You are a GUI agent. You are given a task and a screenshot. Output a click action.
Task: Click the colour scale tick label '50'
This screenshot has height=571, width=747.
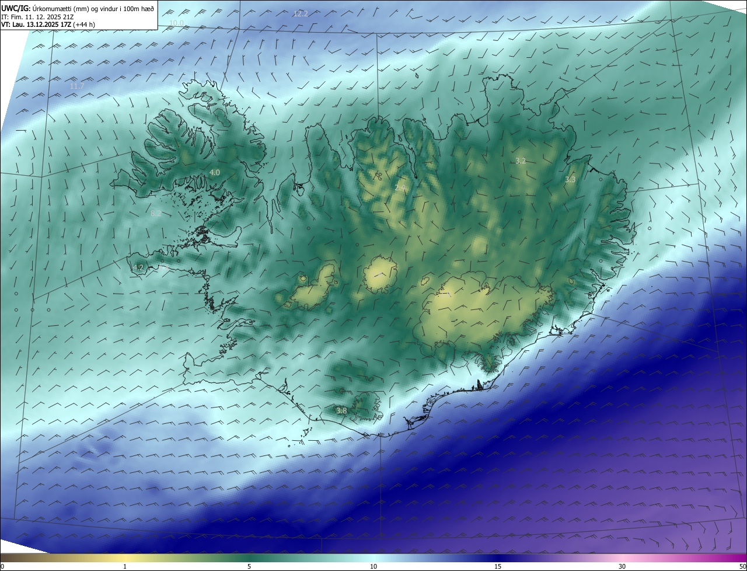742,567
